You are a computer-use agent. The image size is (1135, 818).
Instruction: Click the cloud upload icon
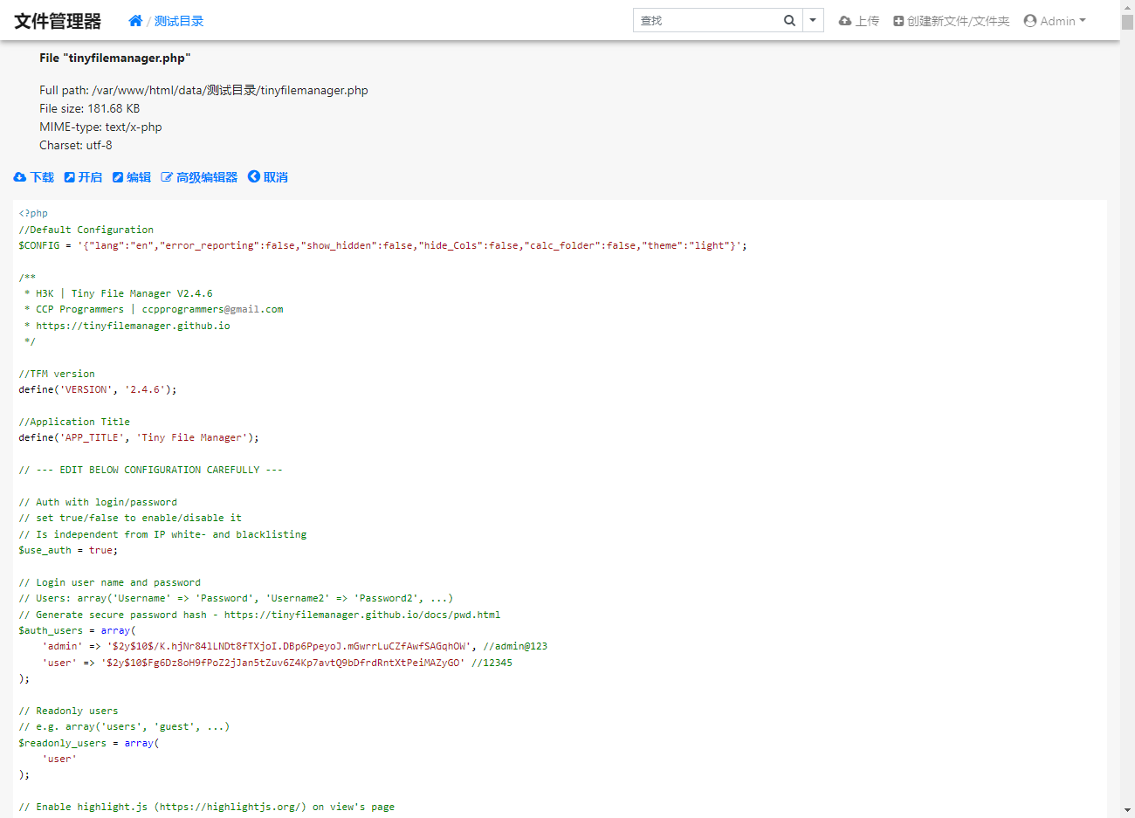point(845,21)
